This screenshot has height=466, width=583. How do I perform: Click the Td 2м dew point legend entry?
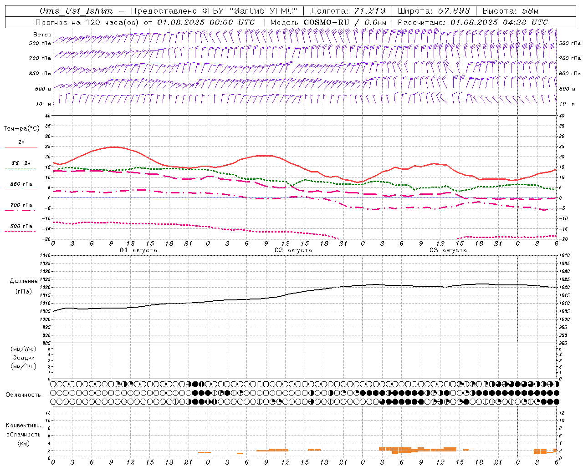click(21, 163)
